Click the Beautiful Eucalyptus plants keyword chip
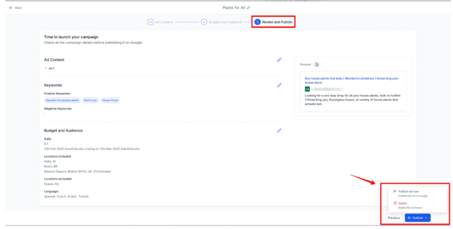 (x=62, y=100)
